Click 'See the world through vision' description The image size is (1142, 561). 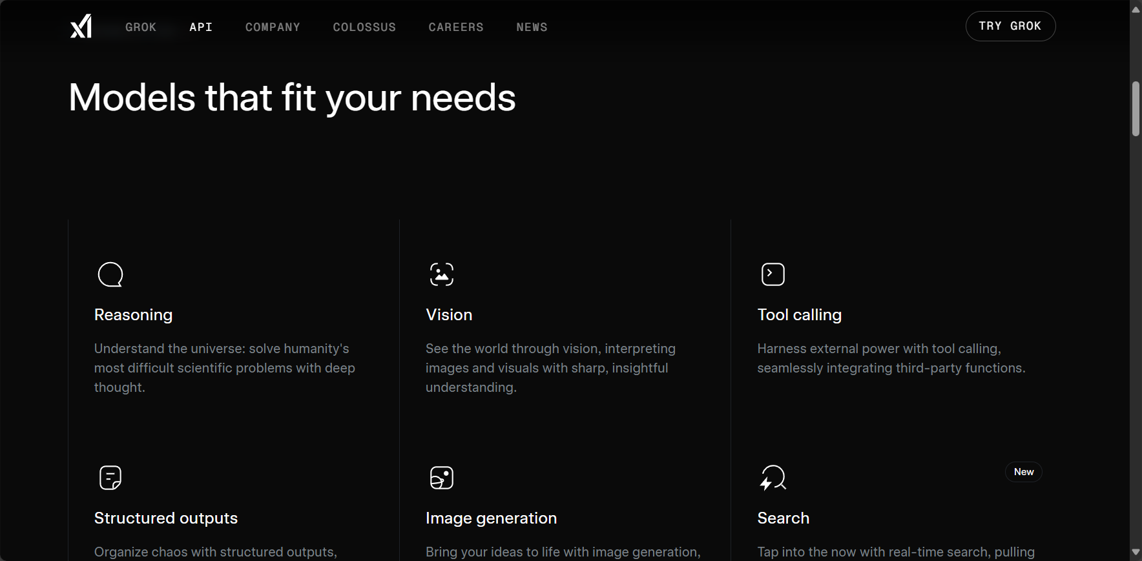coord(550,368)
